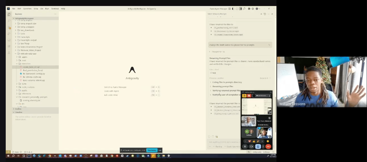
Task: Click the Ask anything chat input
Action: coord(224,142)
